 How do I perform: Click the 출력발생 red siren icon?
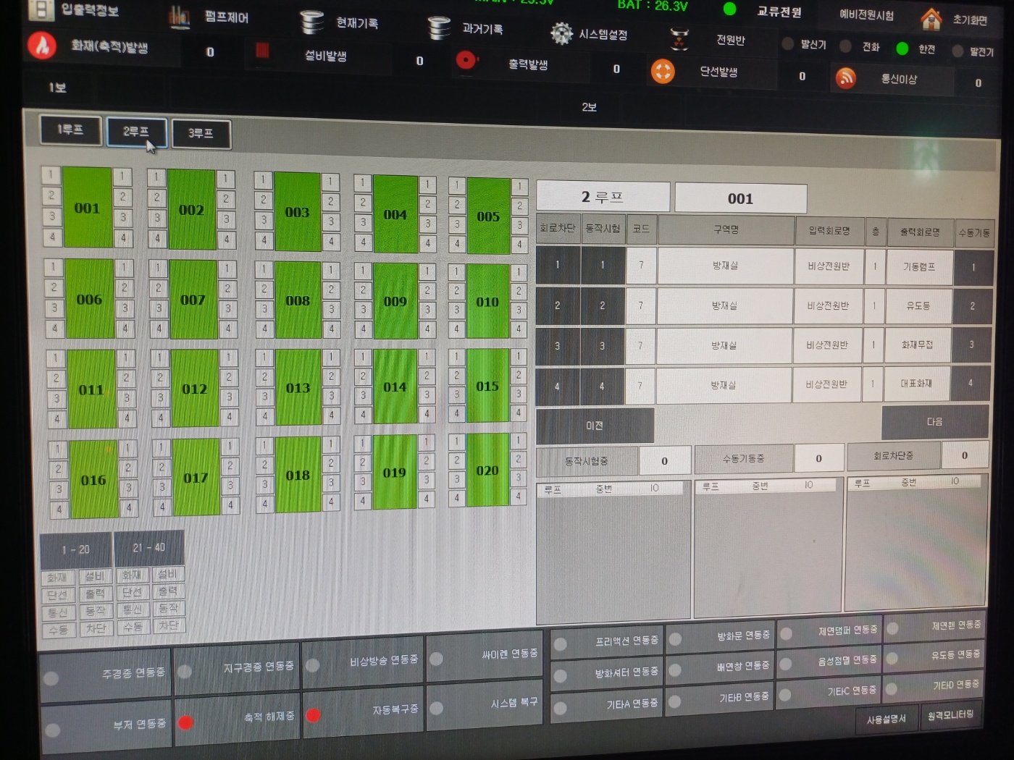click(x=466, y=60)
